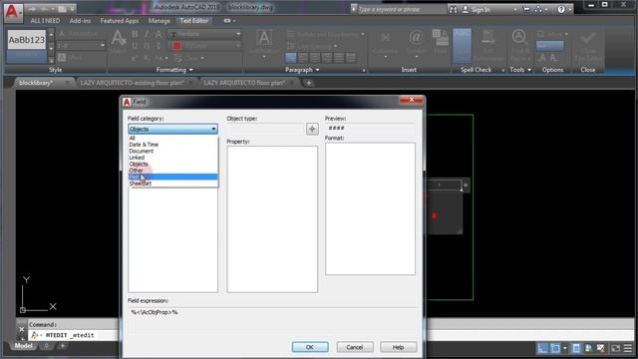The width and height of the screenshot is (638, 359).
Task: Click Cancel in Field dialog
Action: pyautogui.click(x=355, y=347)
